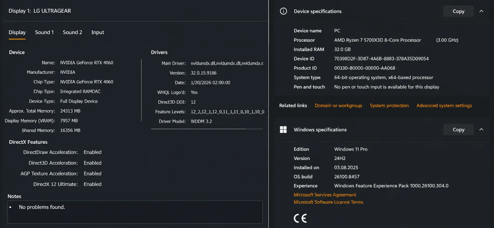The height and width of the screenshot is (228, 494).
Task: Select the '64-bit operating system' system type value
Action: pos(383,78)
